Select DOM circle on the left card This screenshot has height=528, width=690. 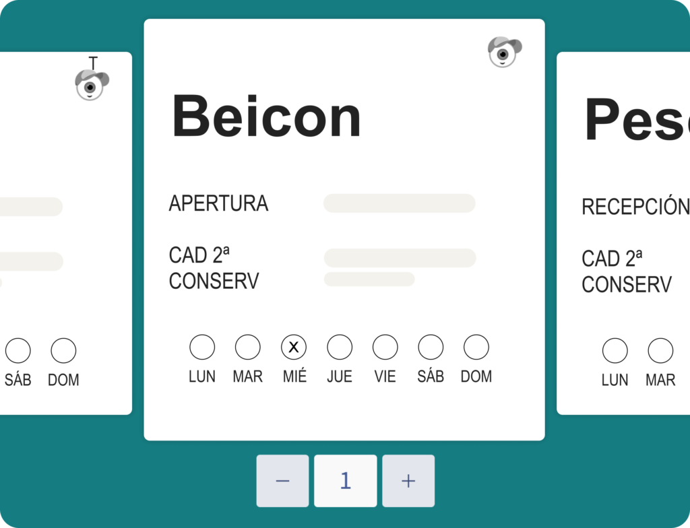[64, 351]
